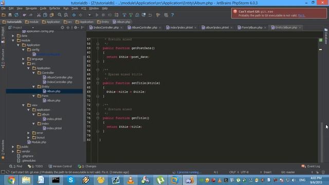Screen dimensions: 329x185
Task: Toggle fold marker at getTitle function
Action: coord(98,118)
